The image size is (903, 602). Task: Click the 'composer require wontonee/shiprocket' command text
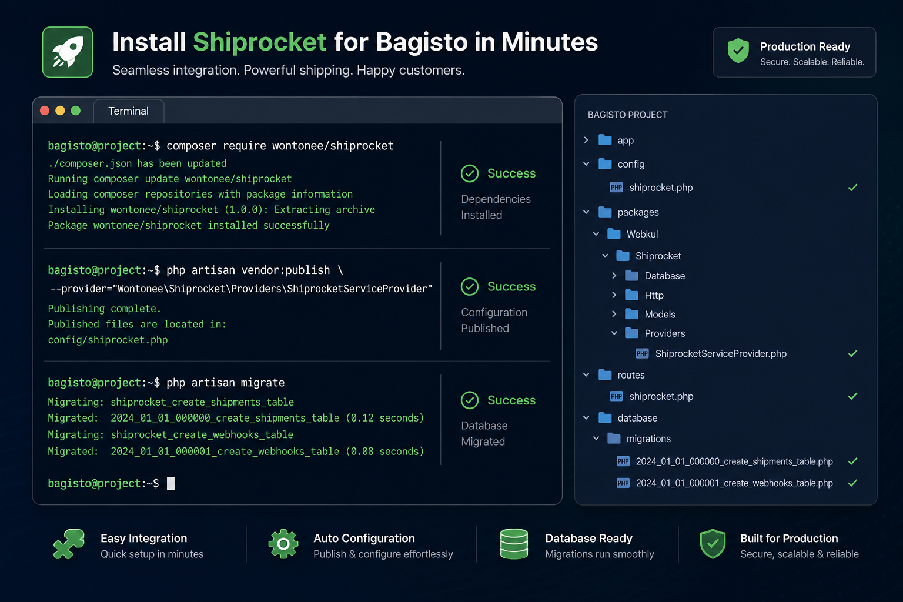[x=280, y=146]
